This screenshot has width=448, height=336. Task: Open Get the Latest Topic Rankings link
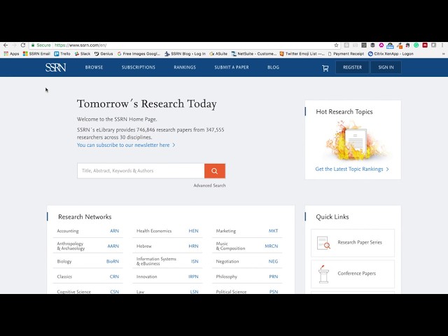(352, 169)
